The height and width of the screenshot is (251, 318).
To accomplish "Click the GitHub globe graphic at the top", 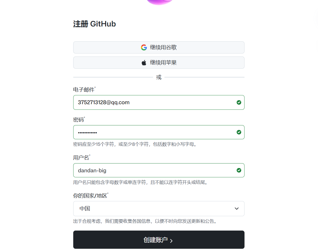I will [x=159, y=3].
